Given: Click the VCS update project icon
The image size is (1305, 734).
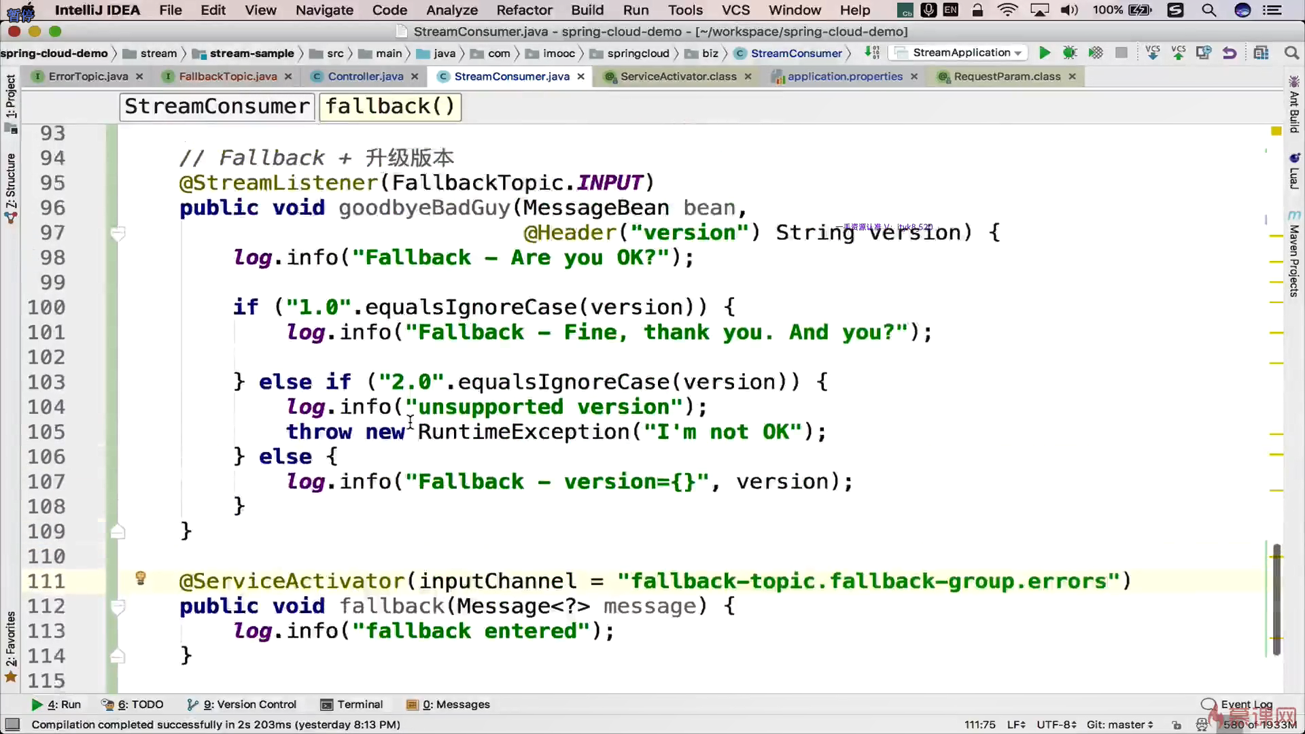Looking at the screenshot, I should 1153,53.
